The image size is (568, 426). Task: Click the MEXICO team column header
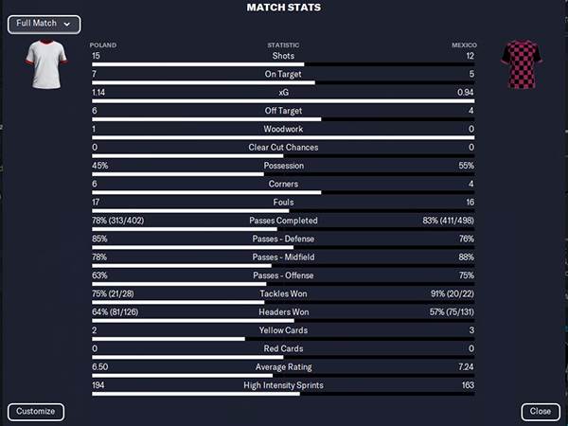click(x=464, y=44)
